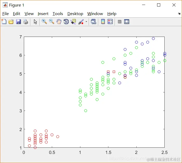Select the Edit Plot arrow tool
182x163 pixels.
point(35,22)
